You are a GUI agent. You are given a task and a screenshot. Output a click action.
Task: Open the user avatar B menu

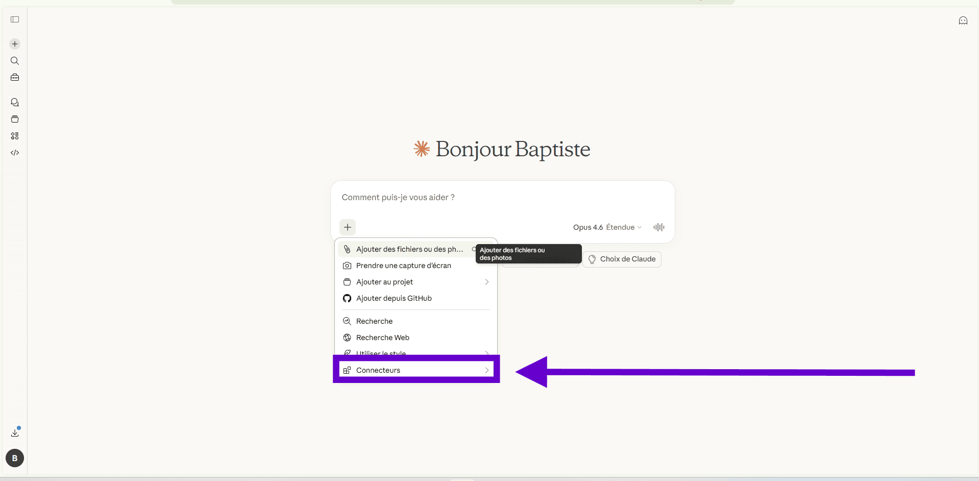(15, 458)
